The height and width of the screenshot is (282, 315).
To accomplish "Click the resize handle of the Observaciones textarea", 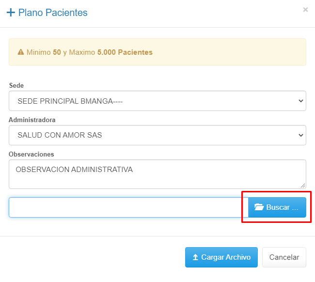I will [303, 186].
